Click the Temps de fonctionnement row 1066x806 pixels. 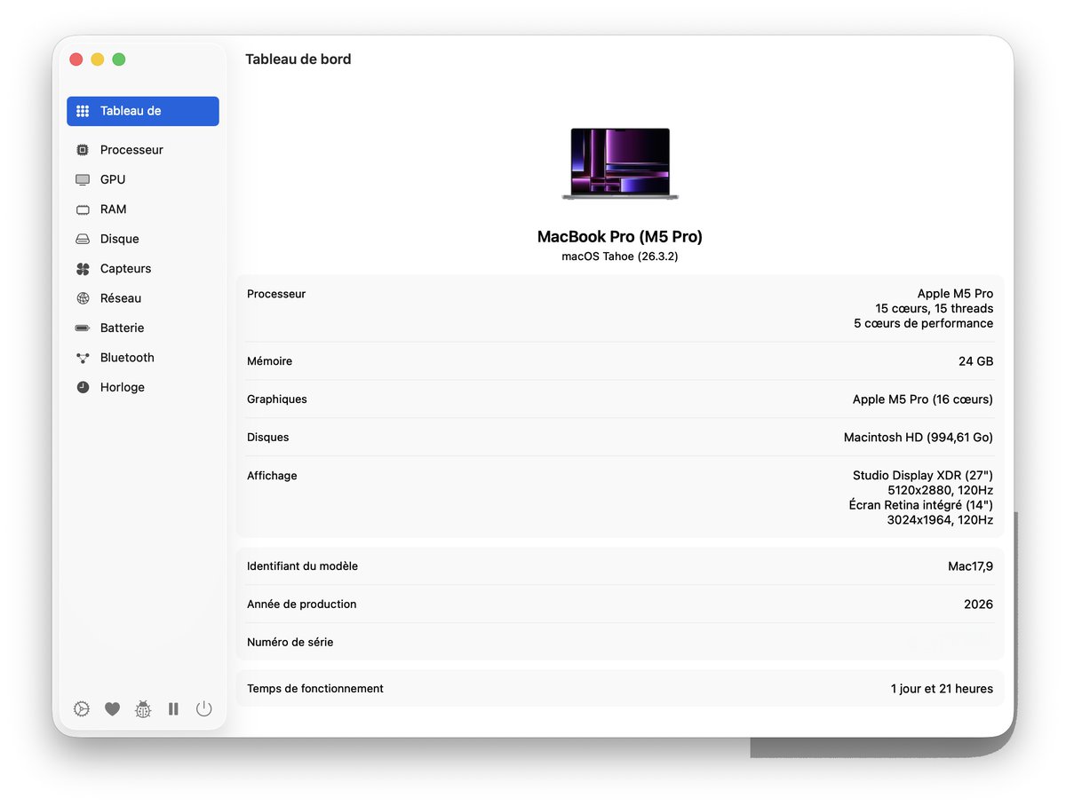coord(619,688)
